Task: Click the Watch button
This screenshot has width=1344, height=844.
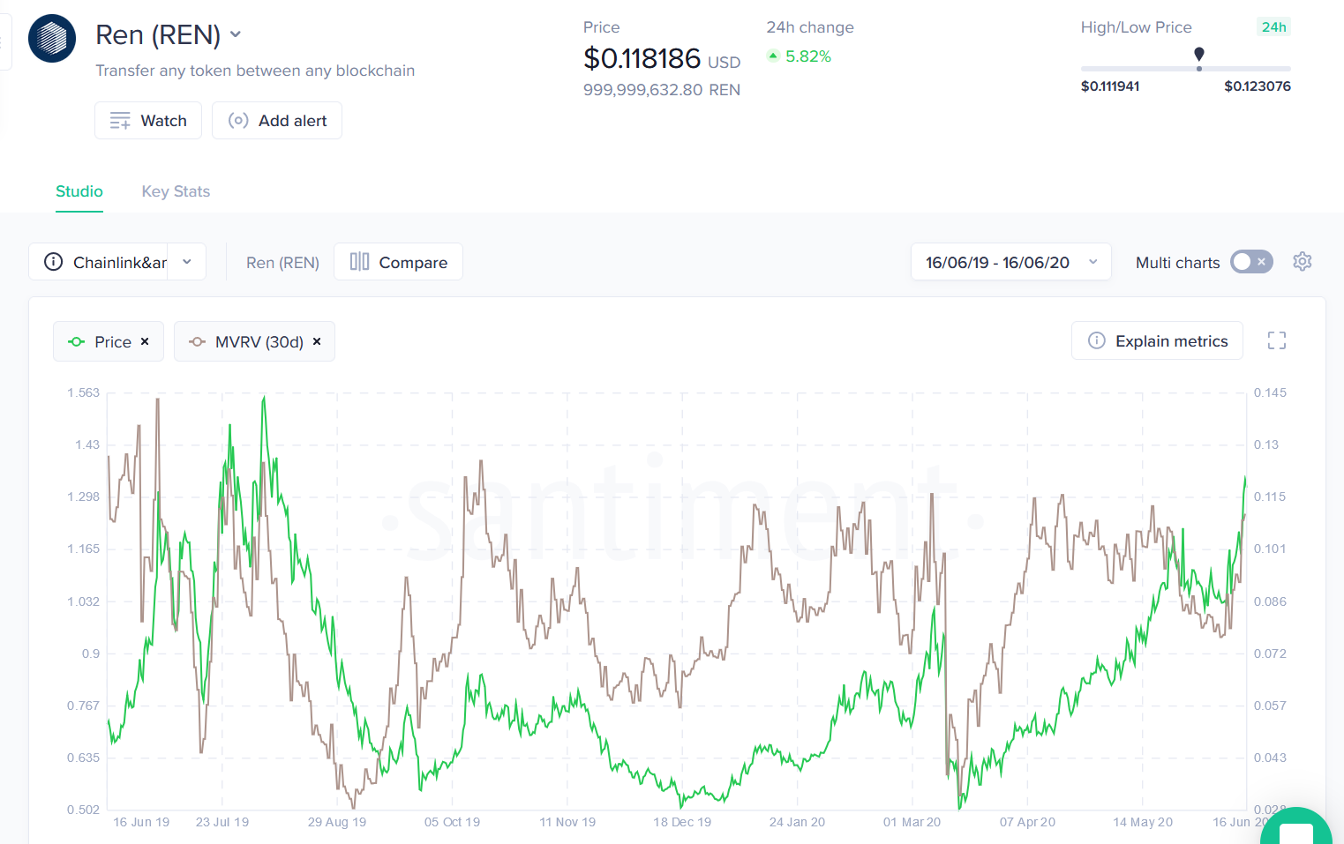Action: [x=148, y=121]
